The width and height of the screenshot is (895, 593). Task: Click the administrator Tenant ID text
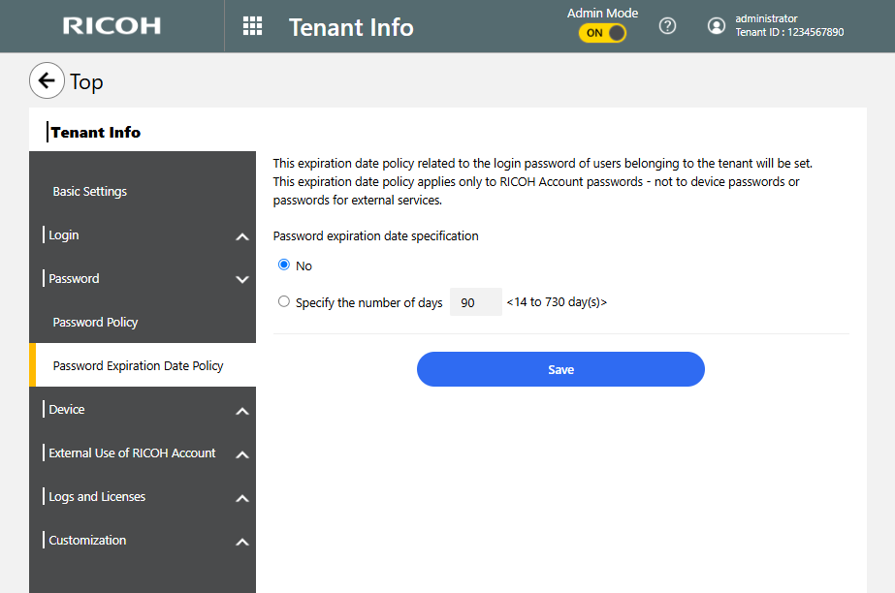click(788, 32)
